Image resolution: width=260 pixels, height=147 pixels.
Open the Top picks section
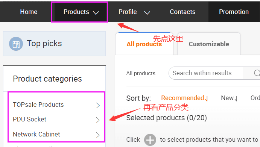coord(55,44)
